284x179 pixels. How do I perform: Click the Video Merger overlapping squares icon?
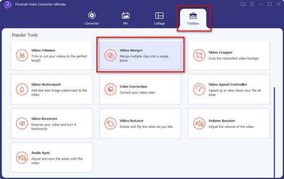point(110,55)
